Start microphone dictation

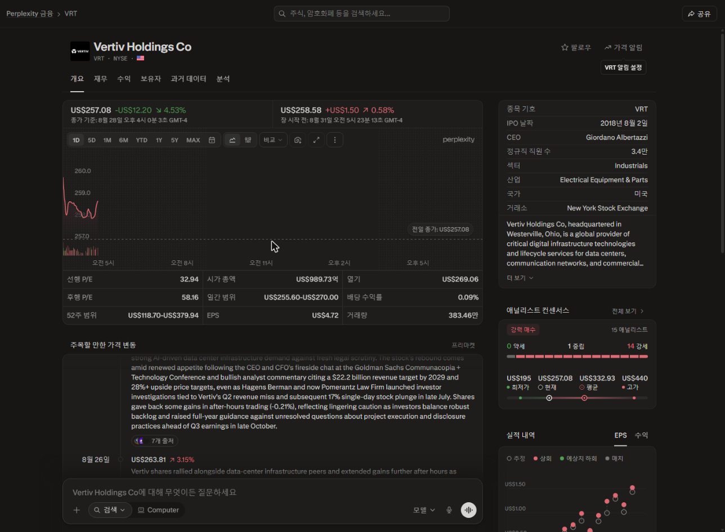tap(449, 510)
